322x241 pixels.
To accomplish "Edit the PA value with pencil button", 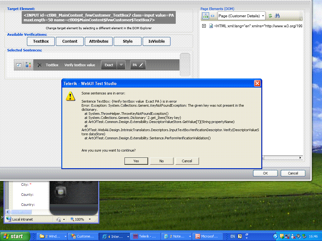I will pyautogui.click(x=138, y=65).
